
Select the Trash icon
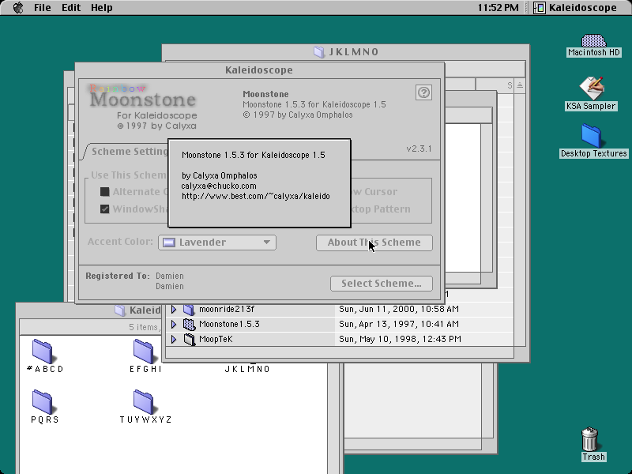(x=590, y=444)
